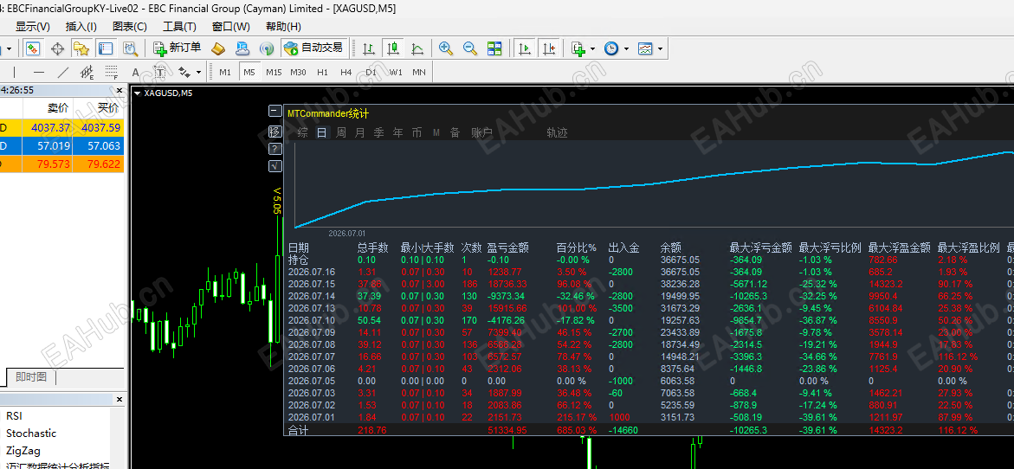This screenshot has width=1014, height=469.
Task: Select the 年 yearly statistics tab
Action: coord(397,132)
